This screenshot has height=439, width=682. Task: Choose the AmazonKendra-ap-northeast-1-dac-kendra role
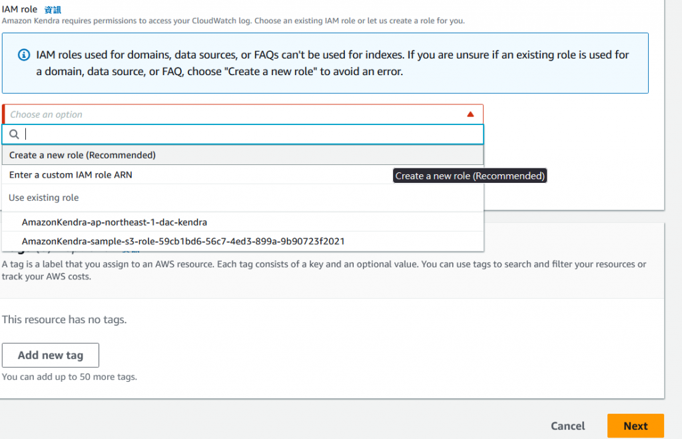[242, 222]
